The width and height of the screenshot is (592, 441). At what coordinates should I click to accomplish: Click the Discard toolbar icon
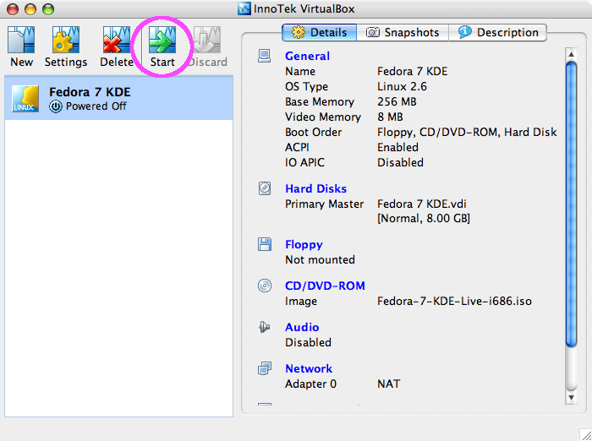tap(207, 41)
